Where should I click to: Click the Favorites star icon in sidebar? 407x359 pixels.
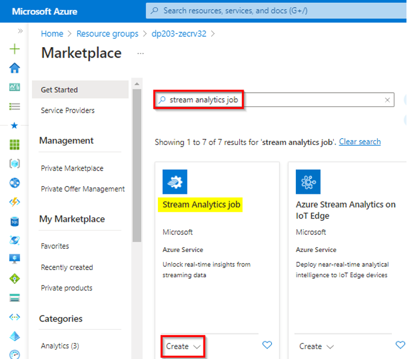(x=14, y=126)
